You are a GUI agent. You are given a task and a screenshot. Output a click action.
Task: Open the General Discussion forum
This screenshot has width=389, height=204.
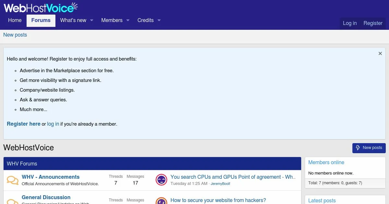coord(46,198)
